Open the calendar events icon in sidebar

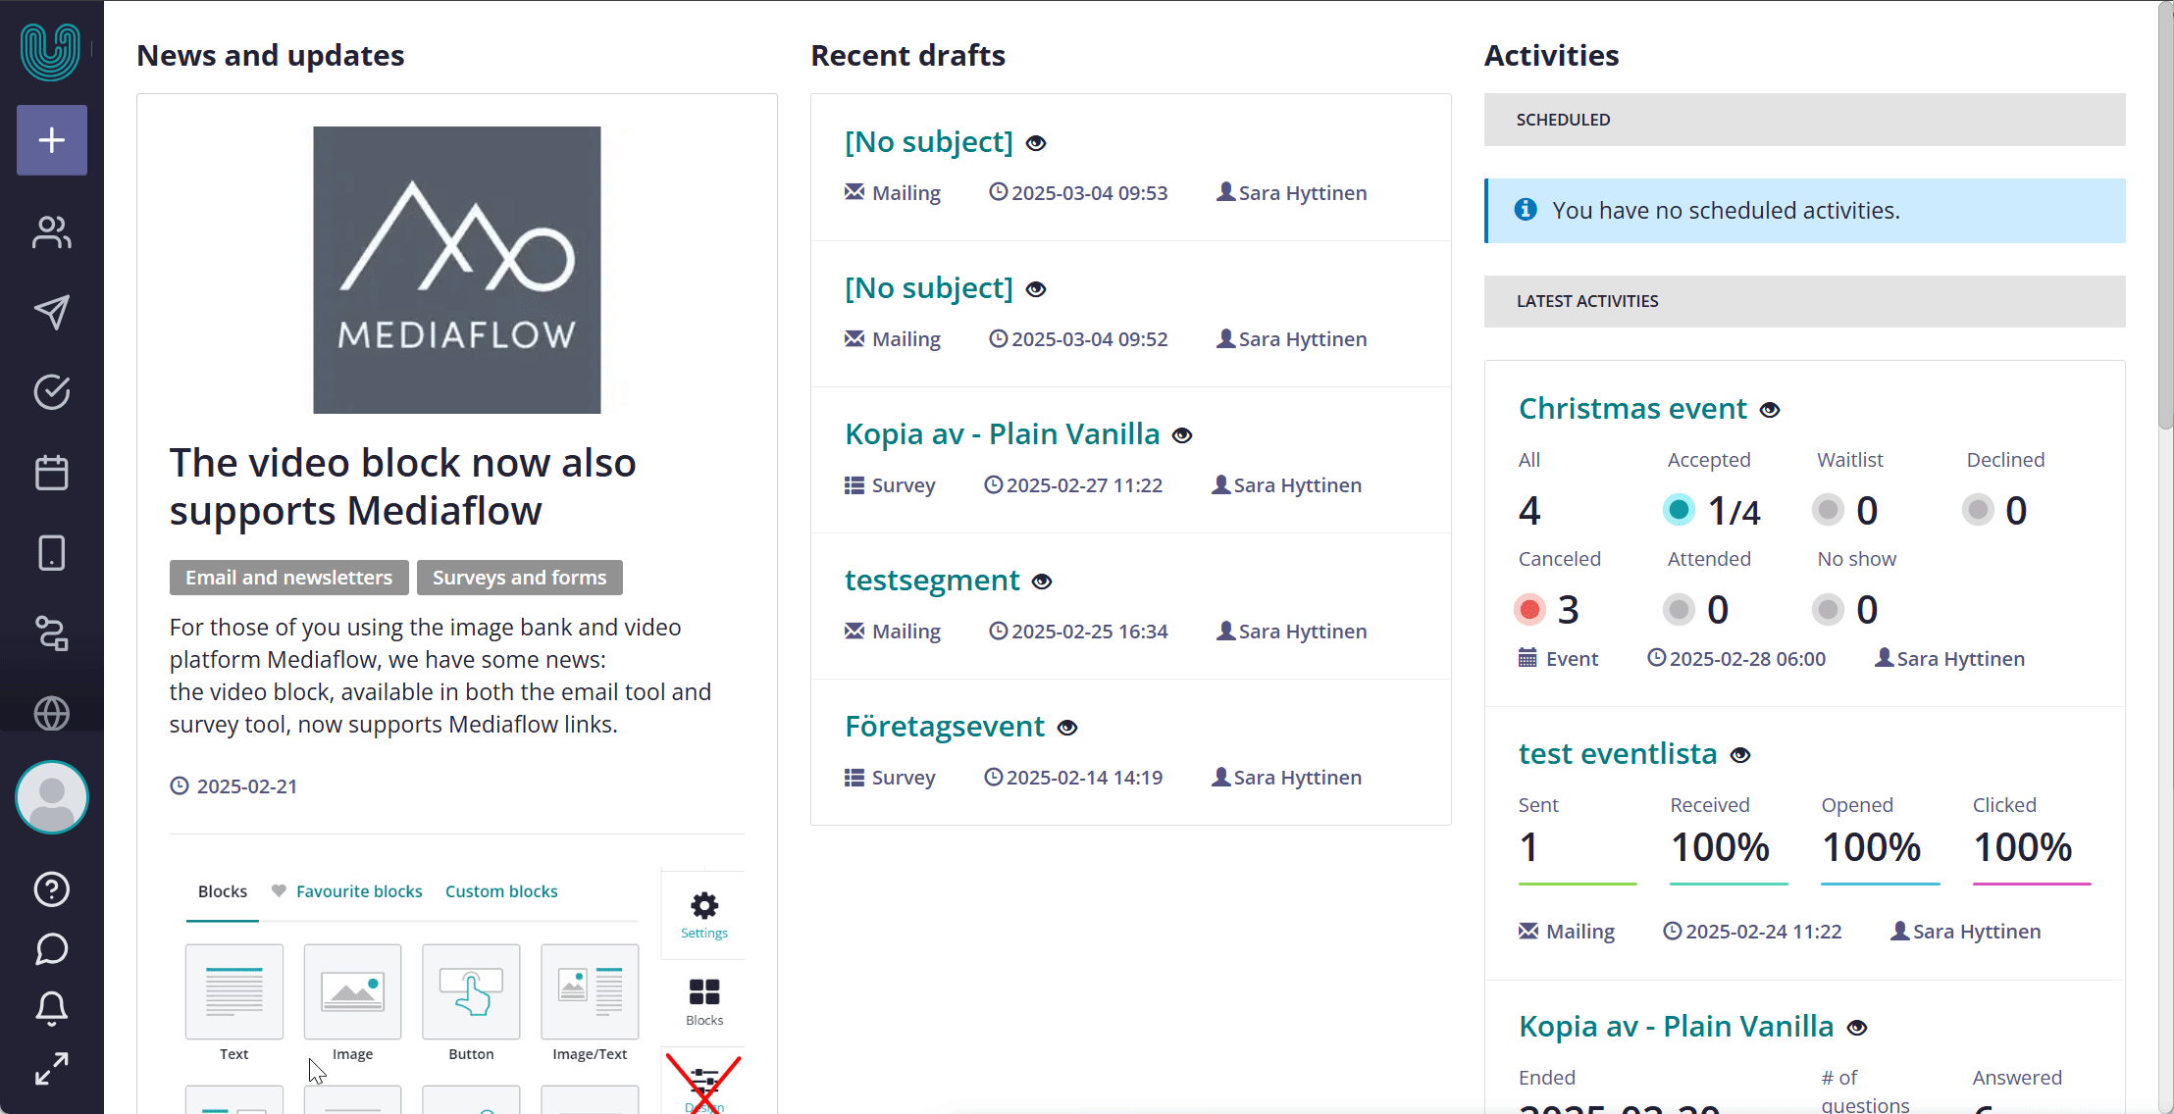tap(52, 473)
